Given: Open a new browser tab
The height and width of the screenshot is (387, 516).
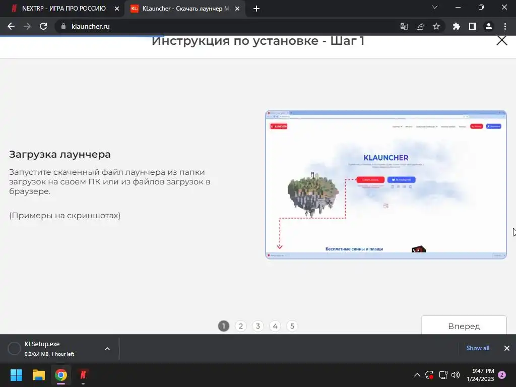Looking at the screenshot, I should click(256, 9).
